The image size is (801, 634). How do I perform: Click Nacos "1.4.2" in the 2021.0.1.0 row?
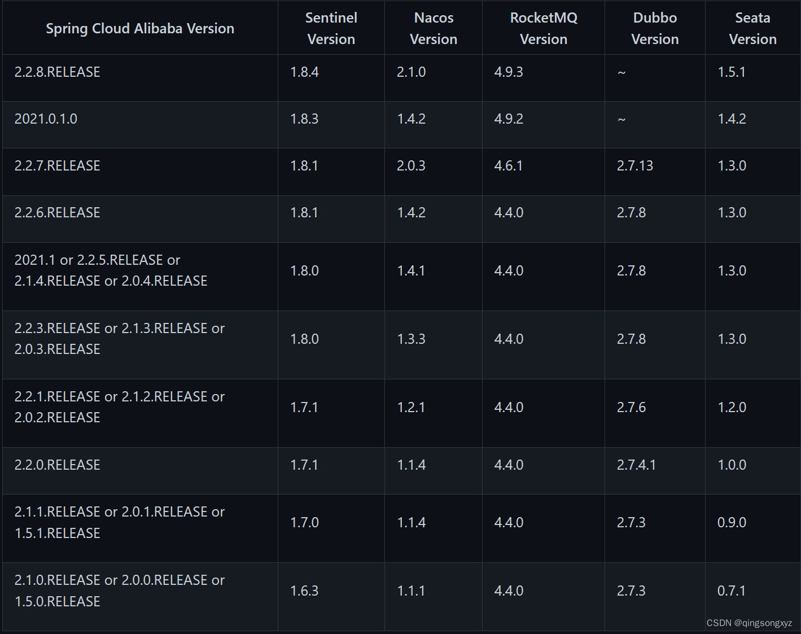[x=411, y=119]
